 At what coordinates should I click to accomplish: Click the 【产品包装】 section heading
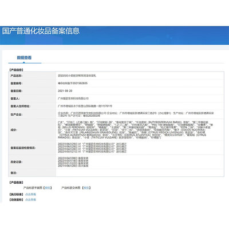click(x=16, y=183)
